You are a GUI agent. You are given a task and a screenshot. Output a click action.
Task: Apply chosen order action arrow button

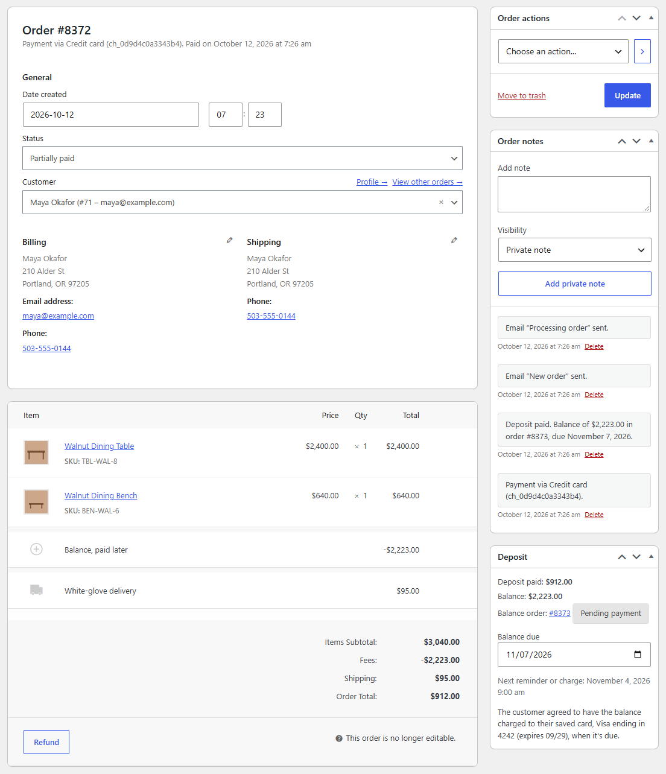[642, 51]
